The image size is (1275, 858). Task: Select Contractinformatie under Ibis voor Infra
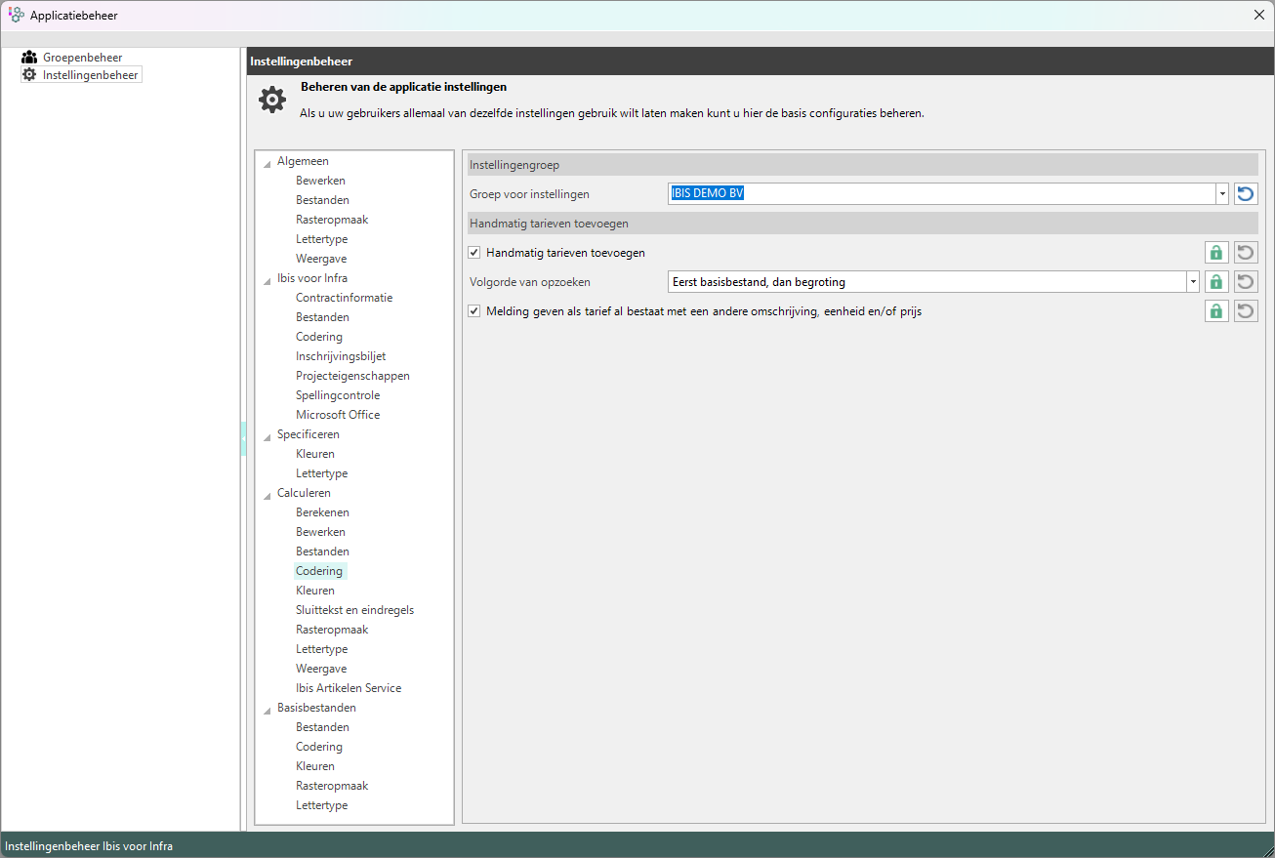[344, 298]
